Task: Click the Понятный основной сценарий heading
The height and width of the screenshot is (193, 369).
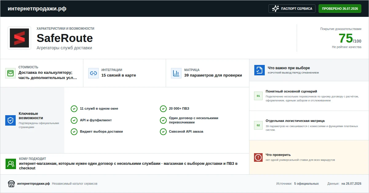Action: [291, 91]
